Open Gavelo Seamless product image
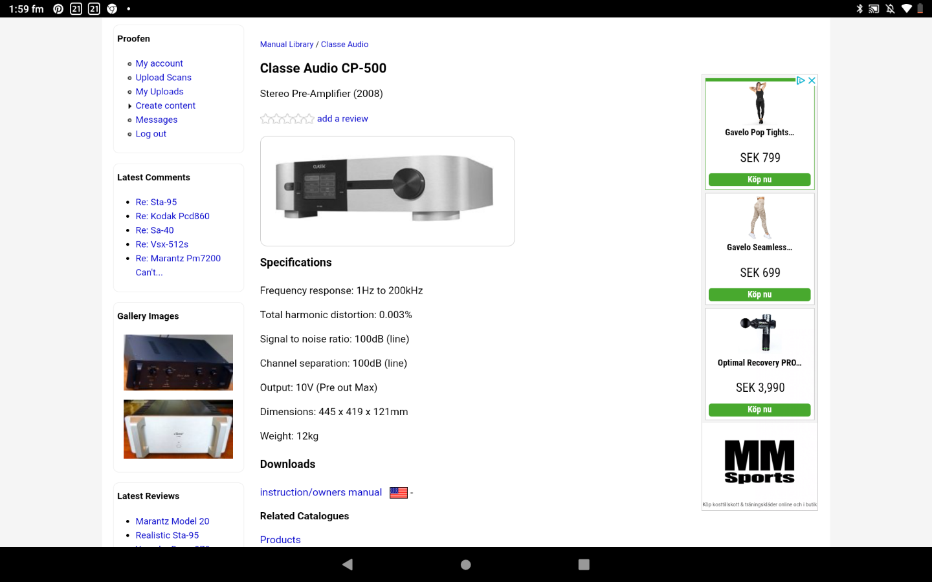This screenshot has height=582, width=932. (x=759, y=218)
